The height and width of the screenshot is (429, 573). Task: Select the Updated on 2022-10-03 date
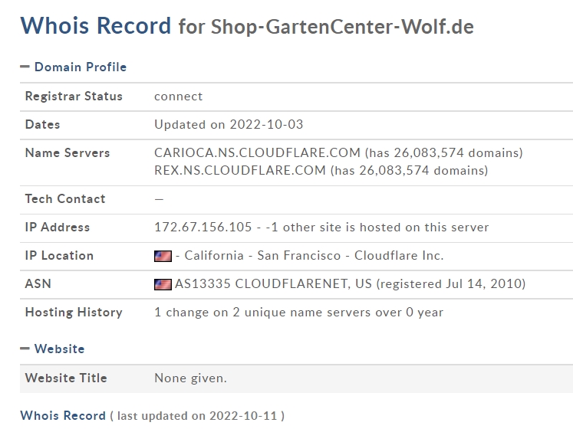point(229,125)
